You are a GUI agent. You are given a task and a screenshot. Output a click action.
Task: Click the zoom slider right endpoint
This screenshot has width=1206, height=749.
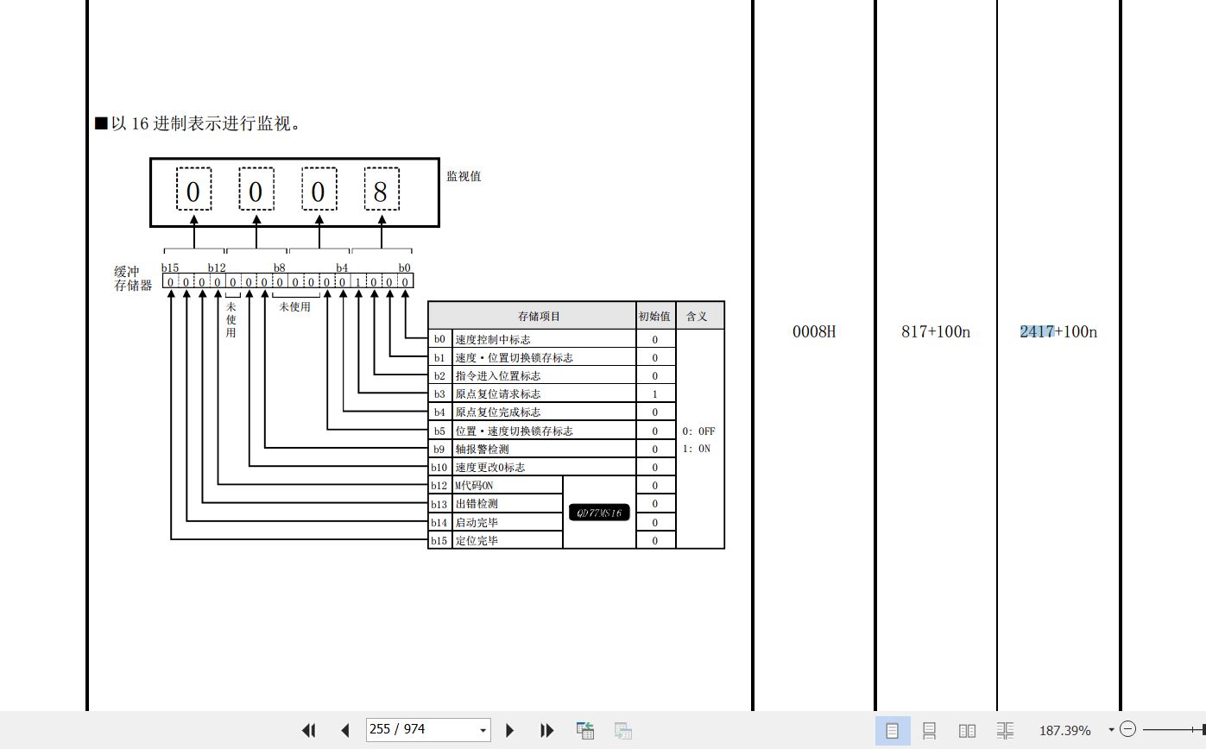[1203, 730]
